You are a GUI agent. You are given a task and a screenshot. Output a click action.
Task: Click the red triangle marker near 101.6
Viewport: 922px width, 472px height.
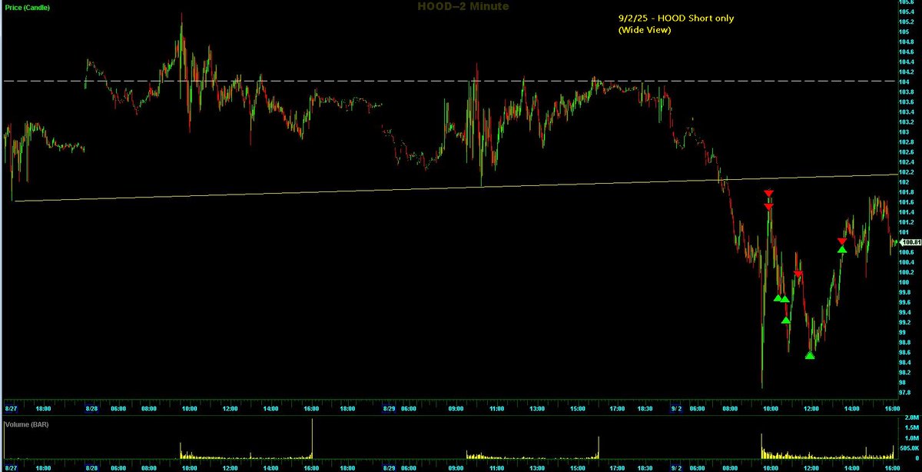(x=768, y=207)
